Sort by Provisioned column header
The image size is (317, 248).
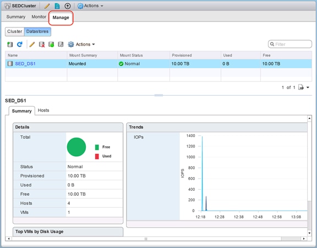pyautogui.click(x=195, y=55)
